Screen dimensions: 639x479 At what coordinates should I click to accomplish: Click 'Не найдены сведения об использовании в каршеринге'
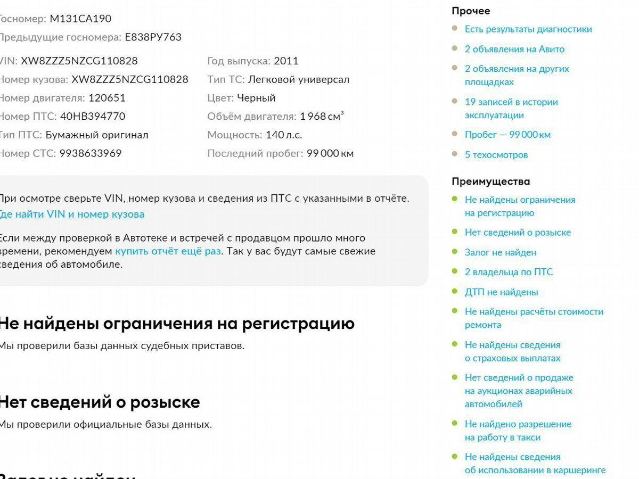pos(535,463)
